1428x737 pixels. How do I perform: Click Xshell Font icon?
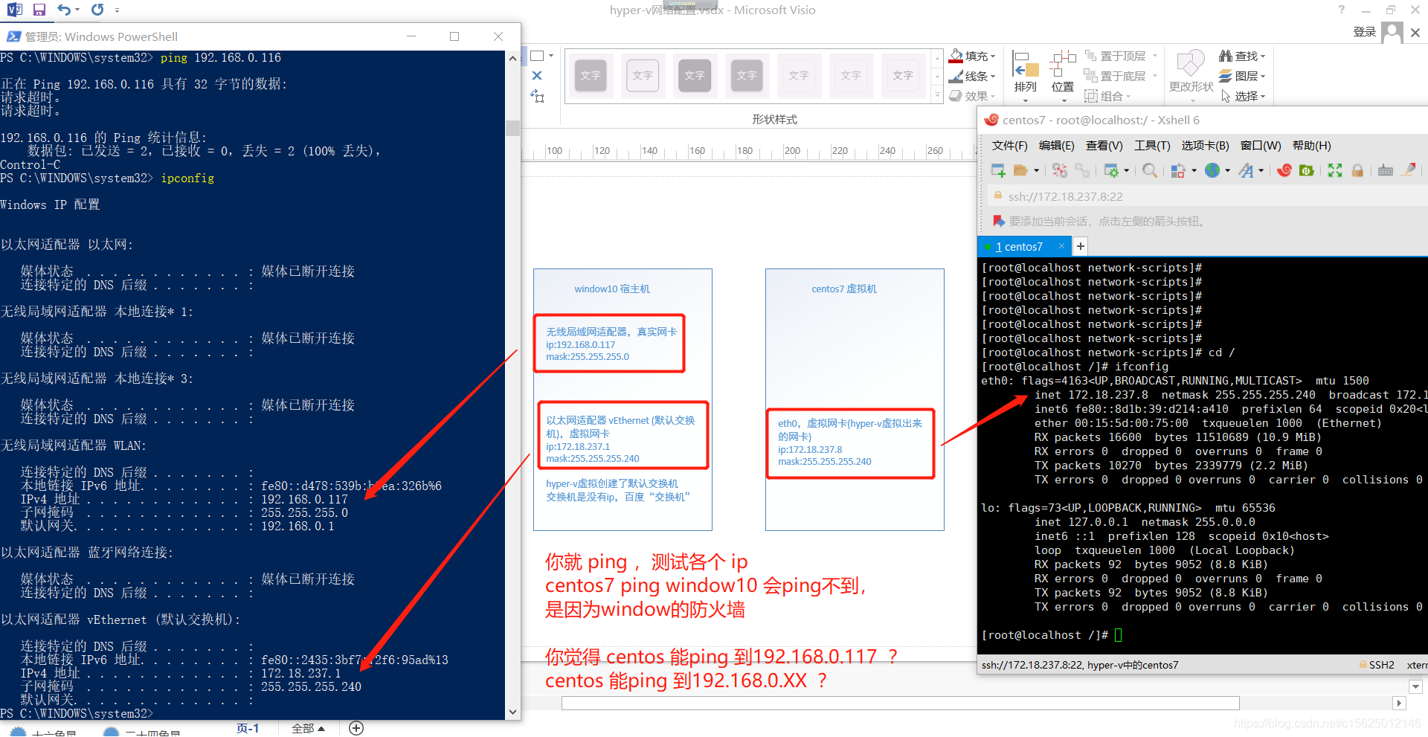(x=1246, y=171)
